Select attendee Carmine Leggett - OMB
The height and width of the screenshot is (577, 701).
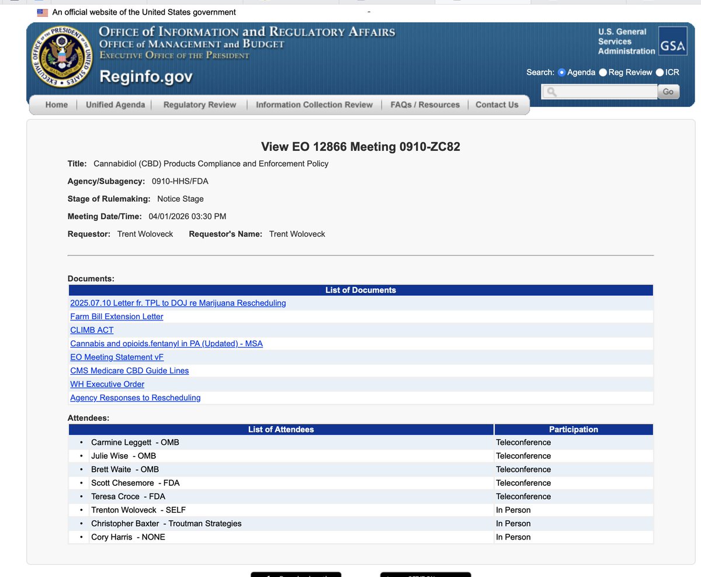click(x=135, y=443)
